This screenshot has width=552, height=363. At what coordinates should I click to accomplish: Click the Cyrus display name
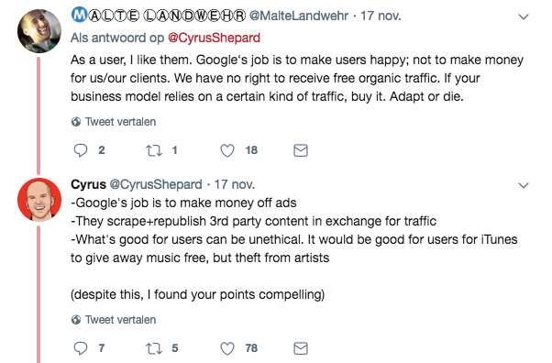pos(88,184)
